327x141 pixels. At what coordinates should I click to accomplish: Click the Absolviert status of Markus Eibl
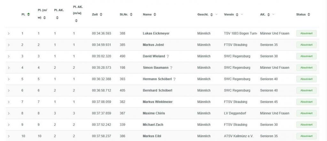click(306, 136)
